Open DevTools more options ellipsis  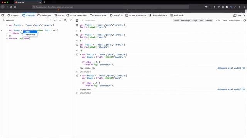[x=240, y=15]
